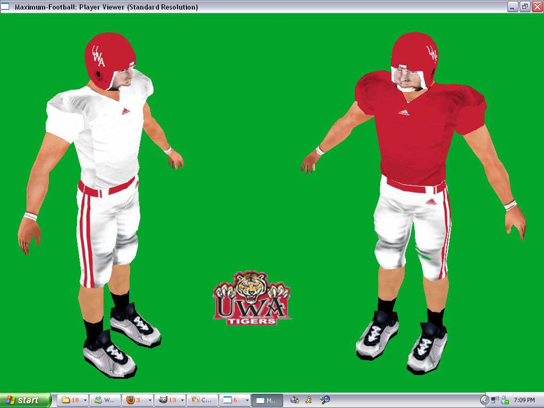Click the Player Viewer title bar text
Screen dimensions: 544x408
tap(106, 7)
